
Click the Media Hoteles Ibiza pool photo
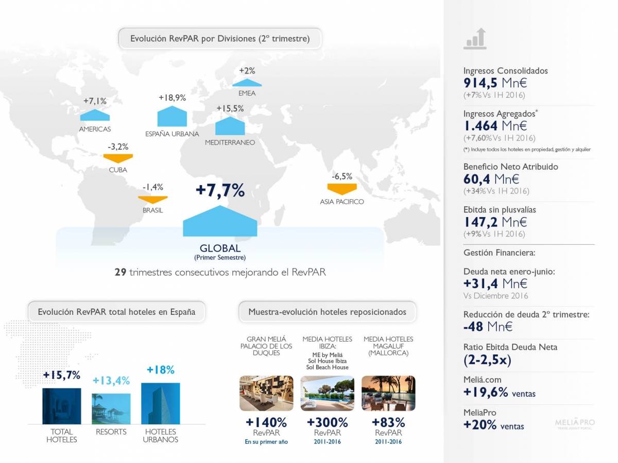(x=327, y=393)
